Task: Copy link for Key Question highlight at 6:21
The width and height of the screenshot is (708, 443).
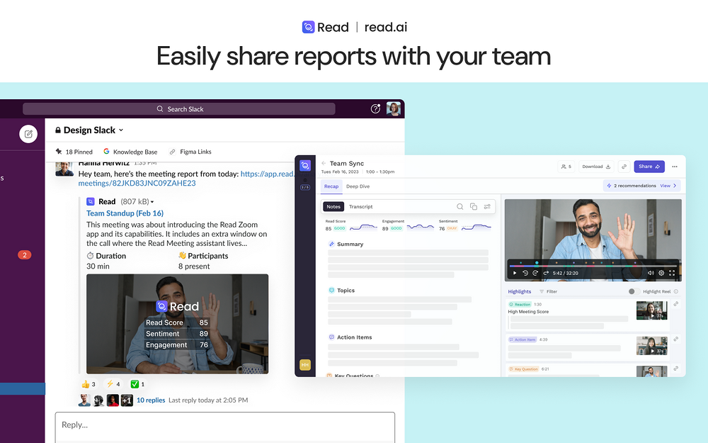Action: tap(676, 369)
